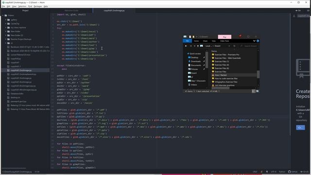This screenshot has height=175, width=311.
Task: Click the pin icon in Atom status bar
Action: (267, 172)
